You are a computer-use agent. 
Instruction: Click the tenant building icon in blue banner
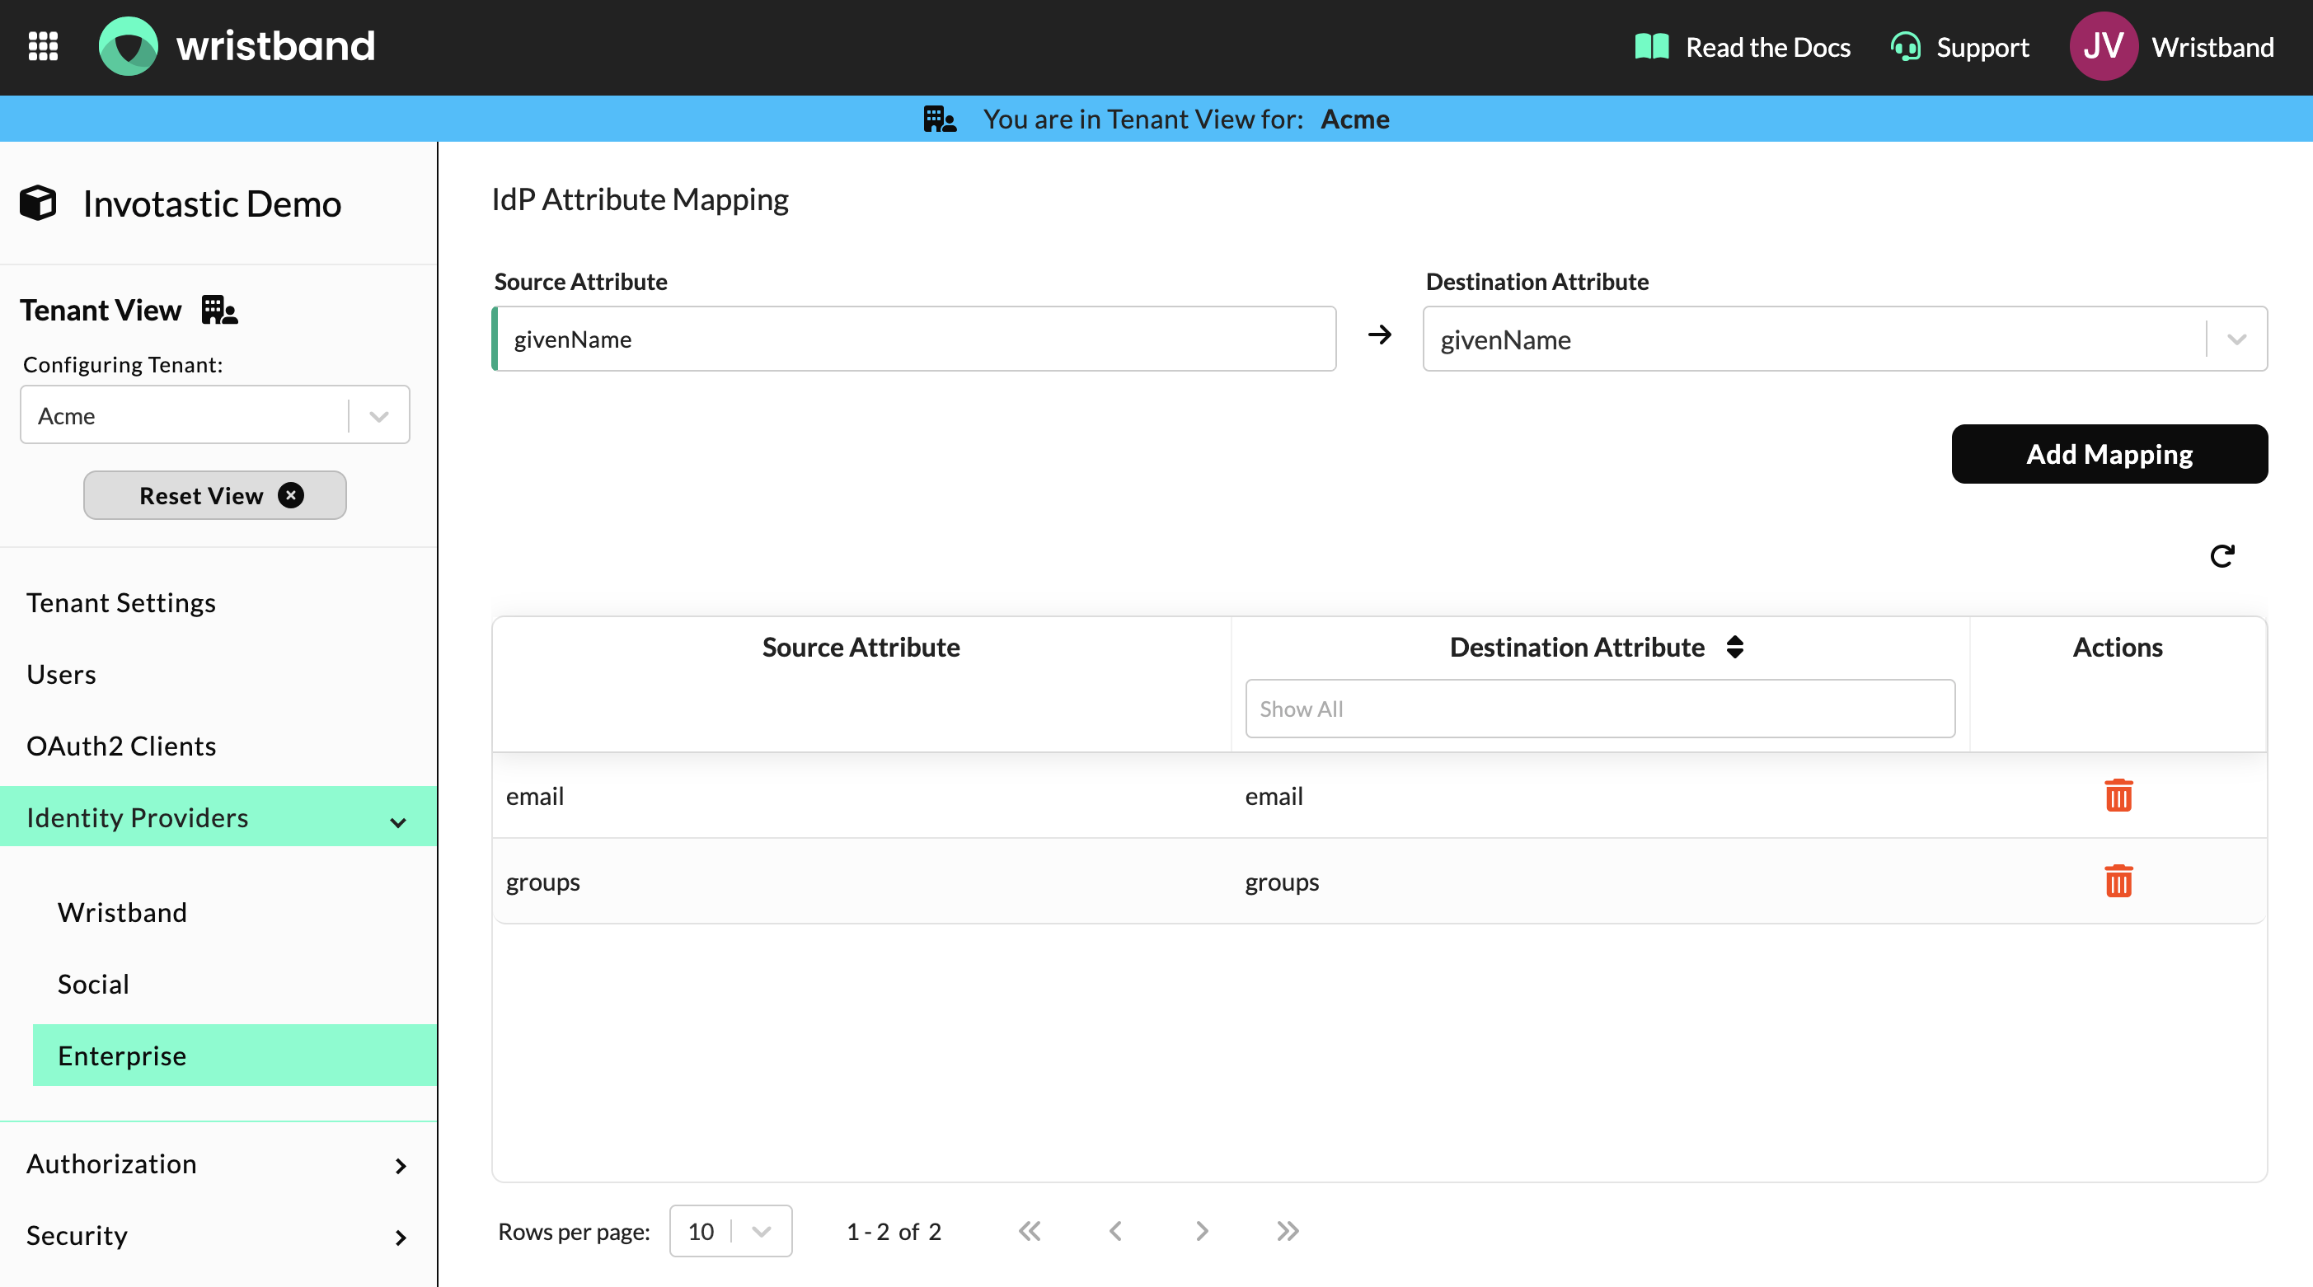939,119
